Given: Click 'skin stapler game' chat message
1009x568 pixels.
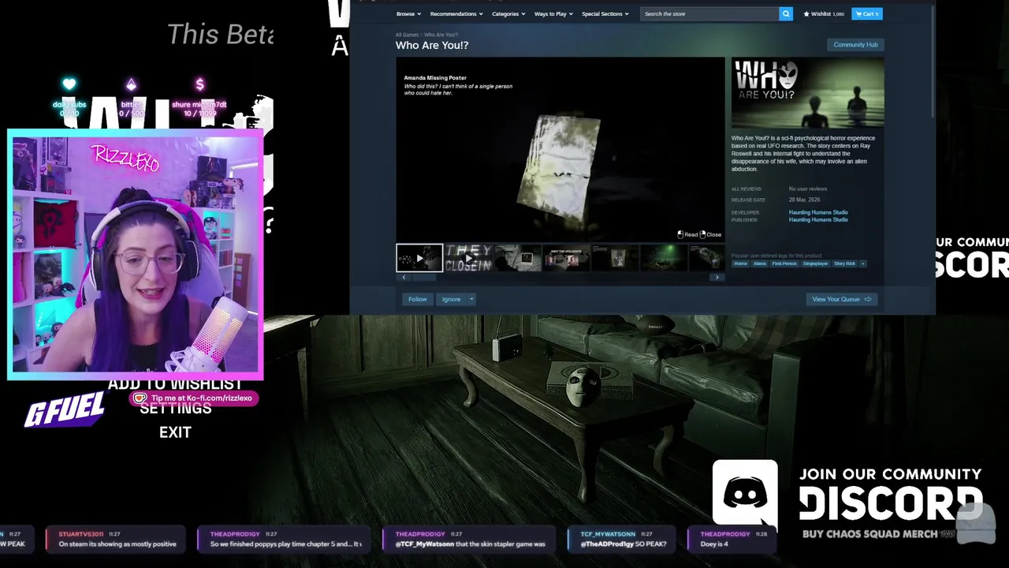Looking at the screenshot, I should coord(471,540).
